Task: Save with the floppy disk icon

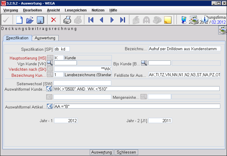Action: click(40, 20)
